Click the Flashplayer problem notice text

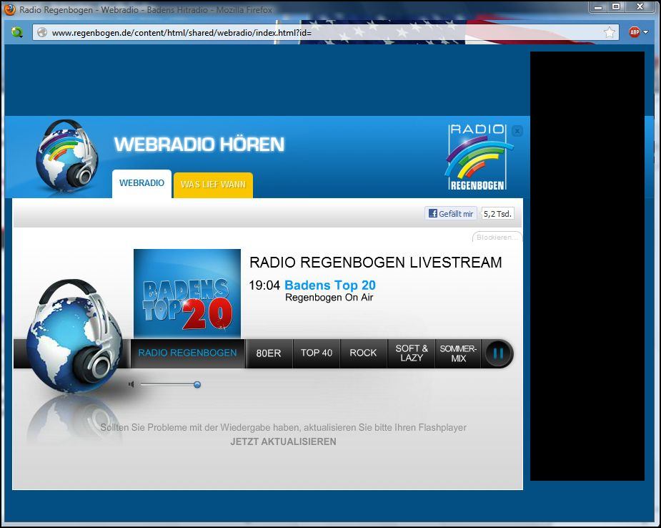[x=283, y=428]
